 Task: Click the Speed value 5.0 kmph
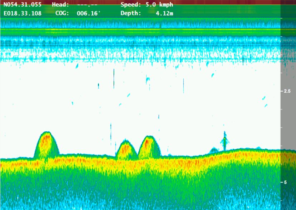click(159, 5)
